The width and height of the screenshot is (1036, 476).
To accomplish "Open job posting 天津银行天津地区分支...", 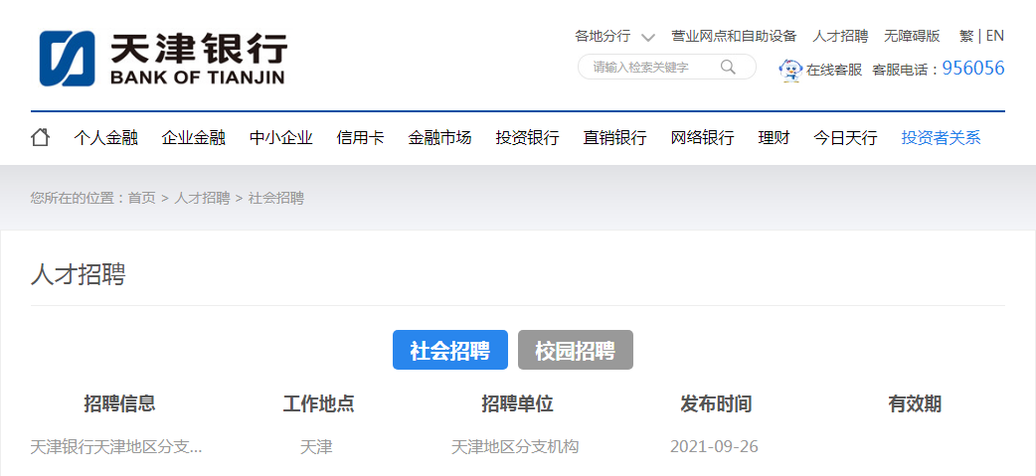I will coord(116,447).
